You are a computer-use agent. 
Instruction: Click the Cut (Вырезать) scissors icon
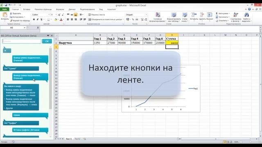pos(11,13)
